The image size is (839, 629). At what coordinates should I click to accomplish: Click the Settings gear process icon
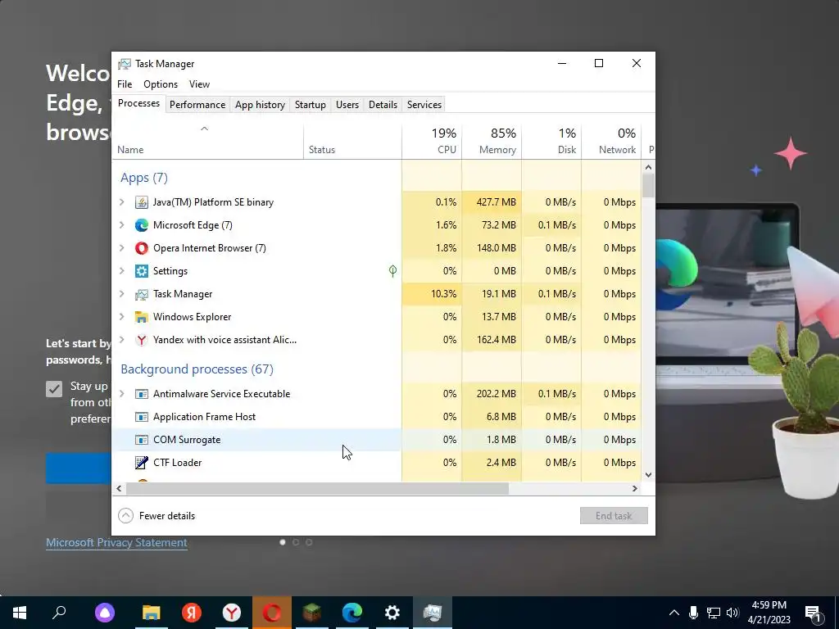[x=141, y=271]
